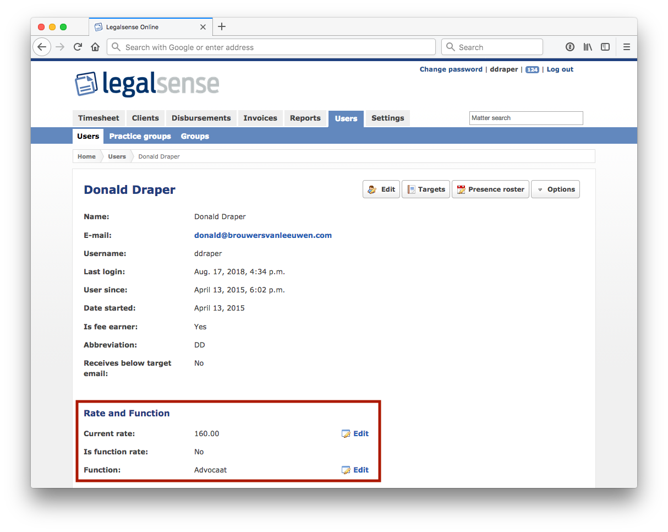This screenshot has height=532, width=668.
Task: Open the Presence roster button
Action: [x=490, y=189]
